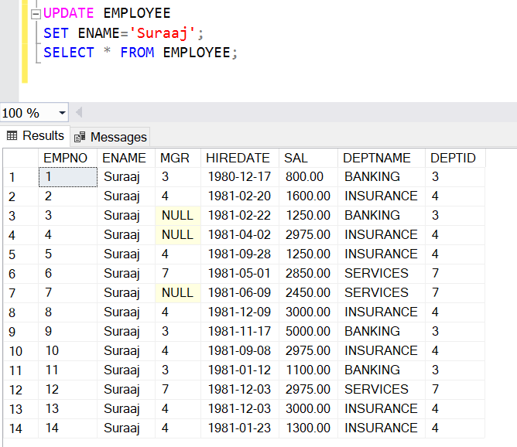Select the EMPNO column header
Image resolution: width=517 pixels, height=447 pixels.
pos(67,158)
